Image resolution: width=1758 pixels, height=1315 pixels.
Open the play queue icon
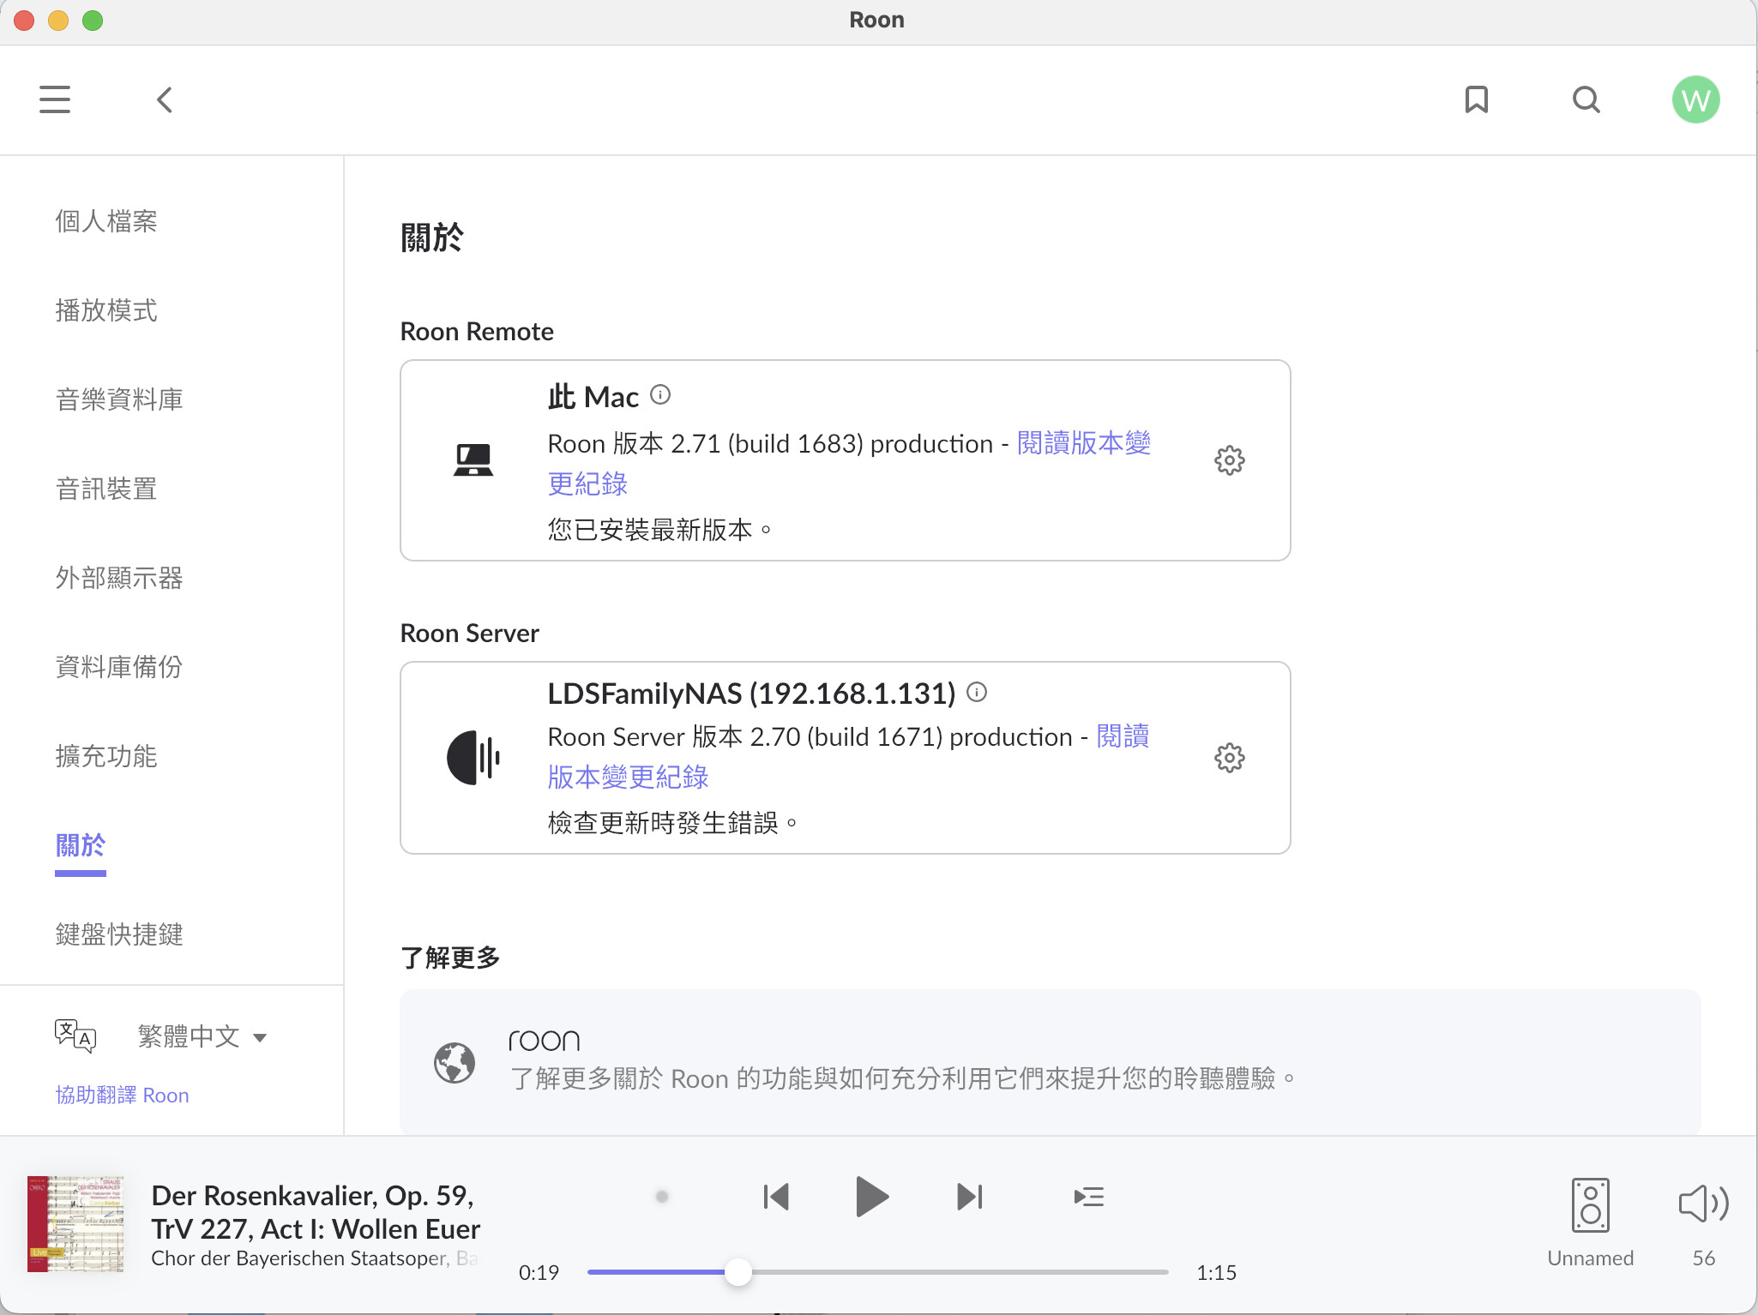(1088, 1197)
